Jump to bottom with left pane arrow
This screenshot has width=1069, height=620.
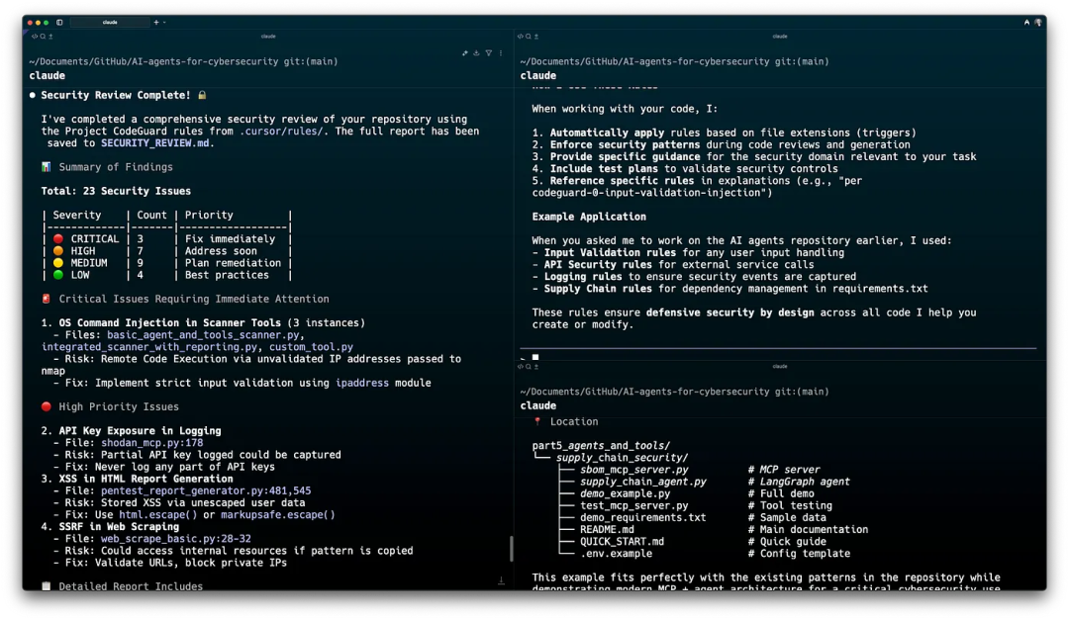[501, 581]
